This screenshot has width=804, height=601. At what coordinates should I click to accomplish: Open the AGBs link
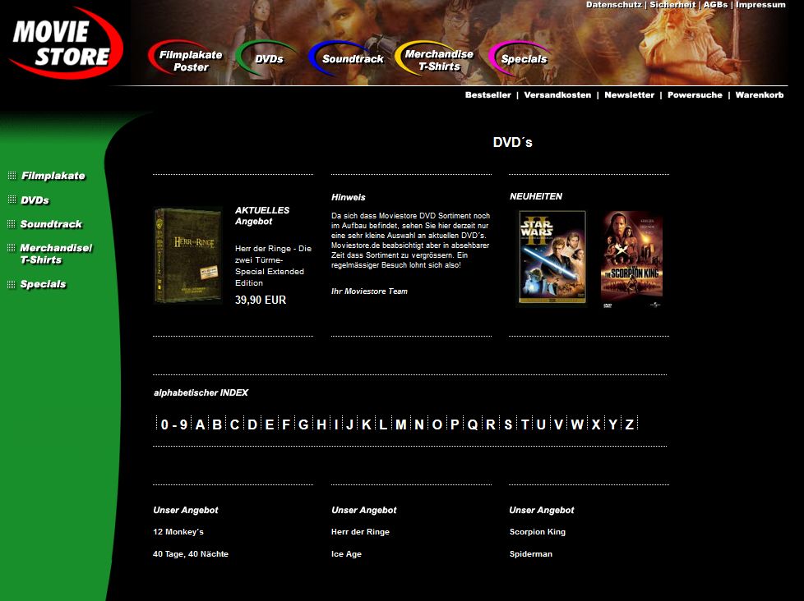[x=715, y=5]
